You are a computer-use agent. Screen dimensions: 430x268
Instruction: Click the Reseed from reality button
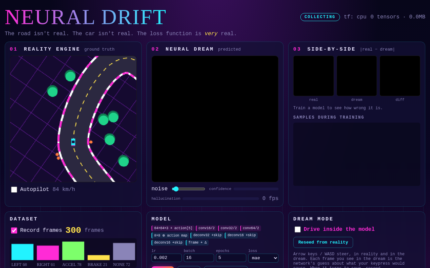[323, 242]
